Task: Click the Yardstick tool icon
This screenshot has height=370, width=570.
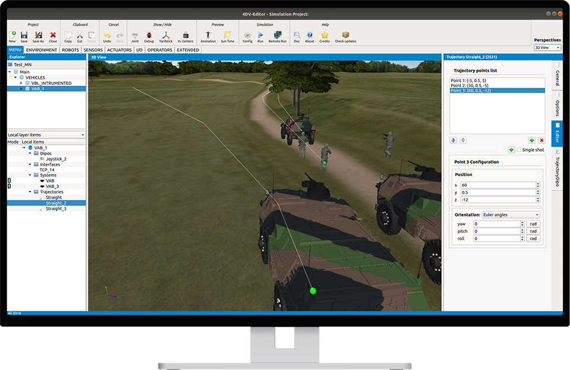Action: (165, 36)
